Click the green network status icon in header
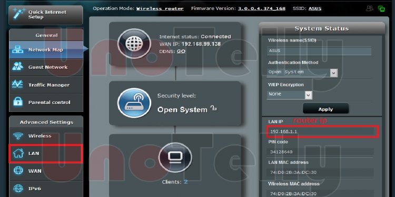The image size is (395, 197). coord(381,9)
